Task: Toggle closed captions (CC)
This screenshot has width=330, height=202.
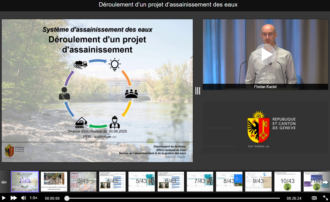Action: (x=314, y=198)
